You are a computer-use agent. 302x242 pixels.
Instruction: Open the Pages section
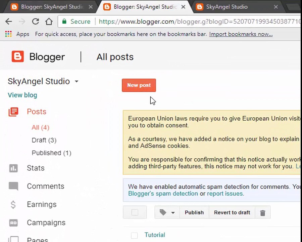point(37,240)
